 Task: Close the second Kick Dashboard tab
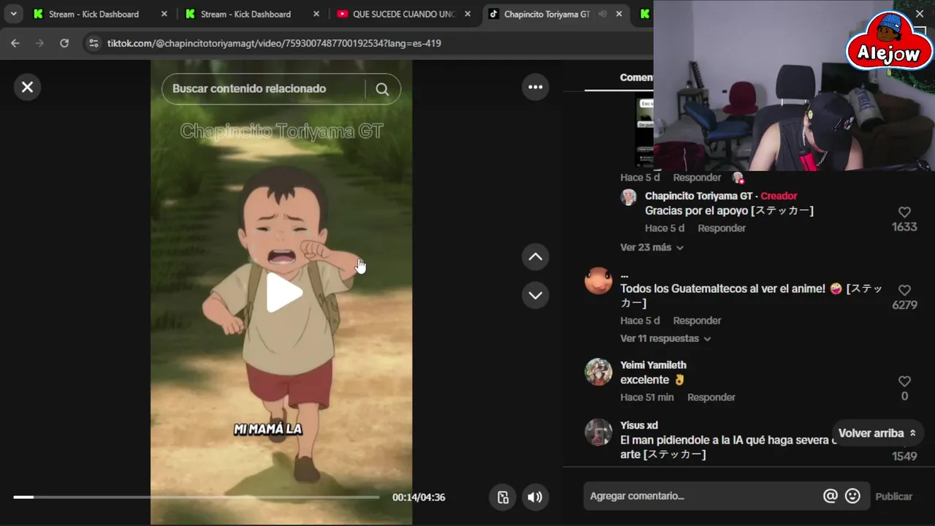point(316,14)
